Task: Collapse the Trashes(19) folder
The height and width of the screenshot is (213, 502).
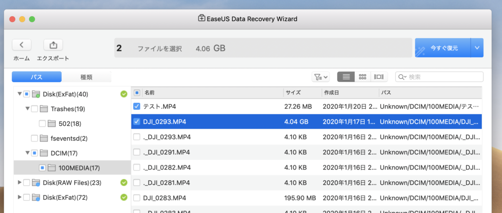Action: pos(27,109)
